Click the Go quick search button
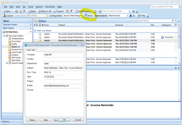The height and width of the screenshot is (125, 182). tap(132, 16)
